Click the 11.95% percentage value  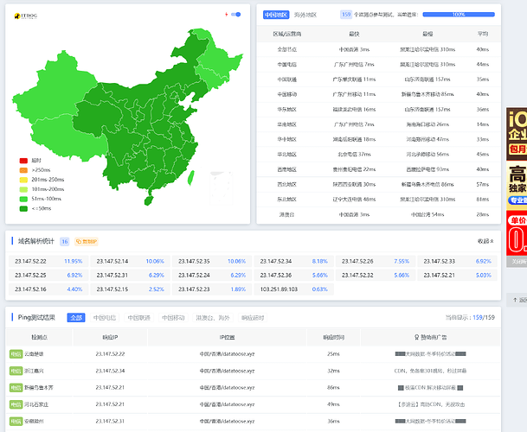pos(74,261)
